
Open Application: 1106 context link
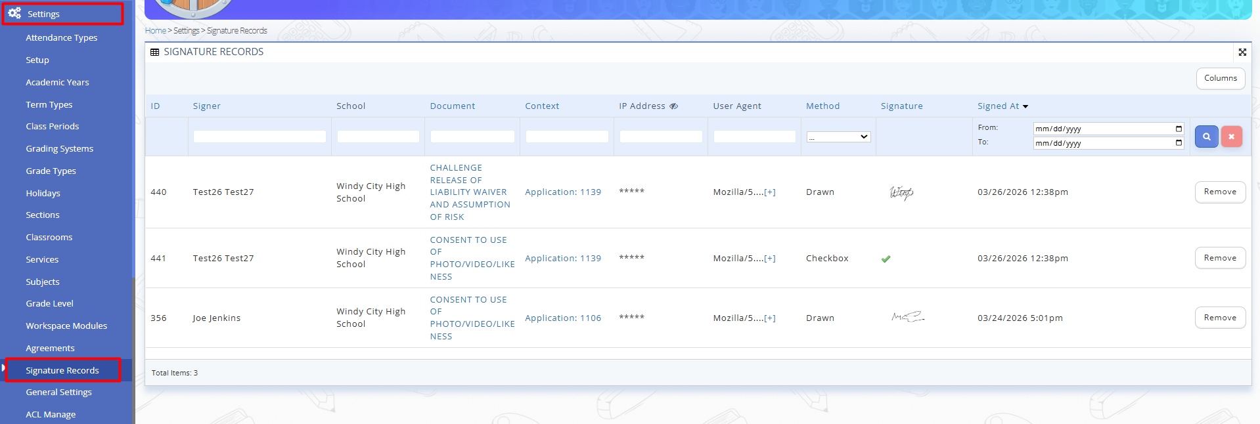click(x=562, y=318)
